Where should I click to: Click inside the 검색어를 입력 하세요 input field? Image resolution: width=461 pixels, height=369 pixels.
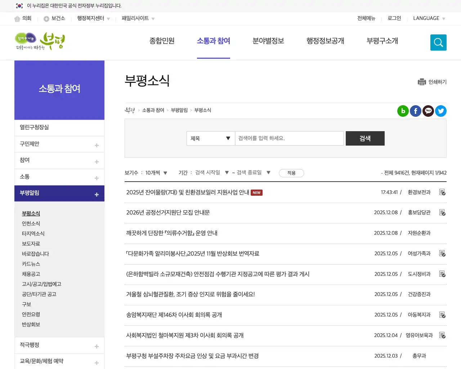pos(289,138)
